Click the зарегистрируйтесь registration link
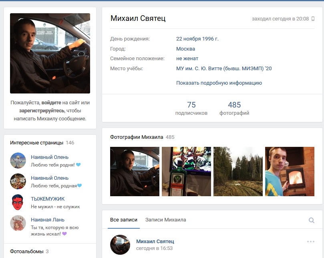Viewport: 324px width, 258px height. [x=42, y=111]
